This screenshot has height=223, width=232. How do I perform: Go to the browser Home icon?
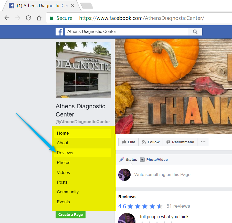point(39,18)
